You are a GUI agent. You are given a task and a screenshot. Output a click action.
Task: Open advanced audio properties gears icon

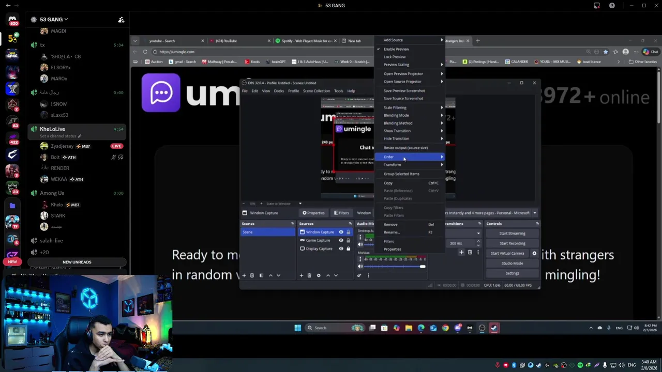[x=359, y=275]
